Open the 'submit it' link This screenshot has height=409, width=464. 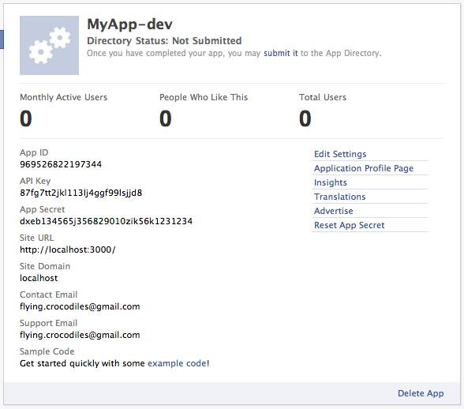point(281,54)
